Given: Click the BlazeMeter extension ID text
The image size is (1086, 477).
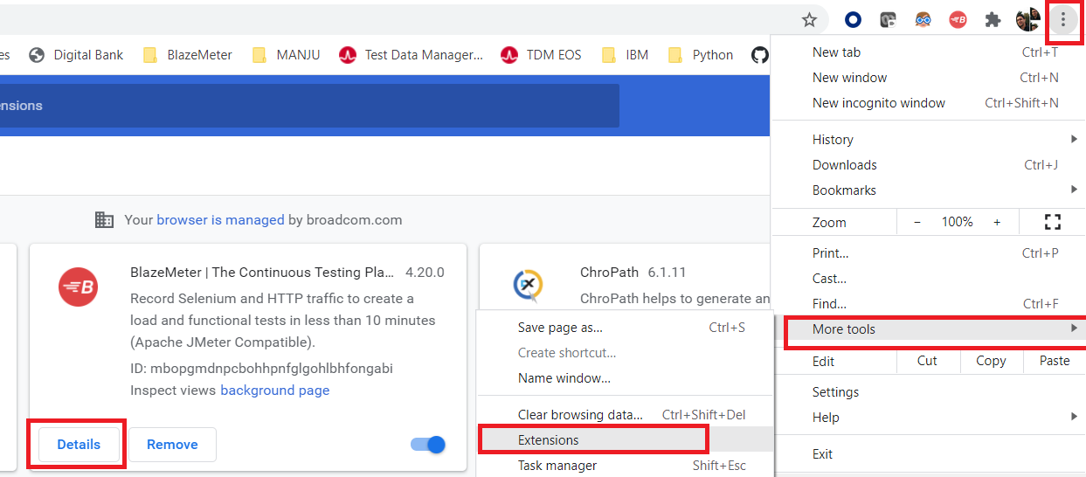Looking at the screenshot, I should point(261,369).
